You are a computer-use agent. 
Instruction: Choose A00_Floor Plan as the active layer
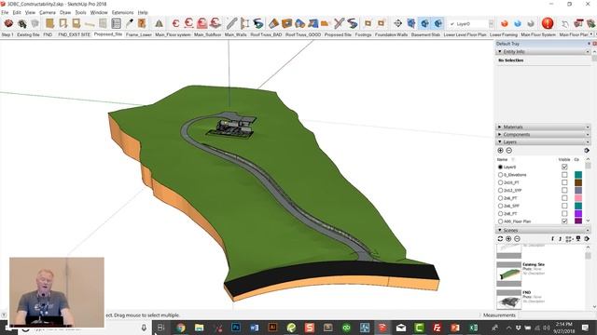point(500,221)
